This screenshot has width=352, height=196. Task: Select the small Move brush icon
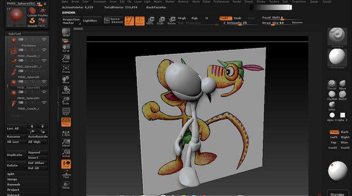pos(342,85)
